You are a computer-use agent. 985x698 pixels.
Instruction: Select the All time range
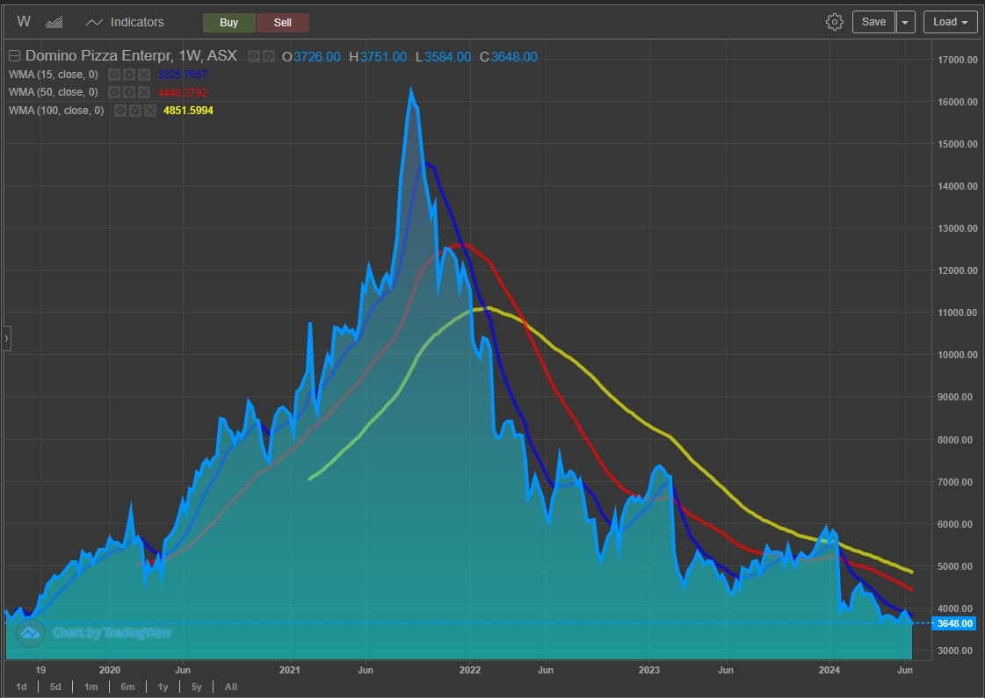click(231, 687)
